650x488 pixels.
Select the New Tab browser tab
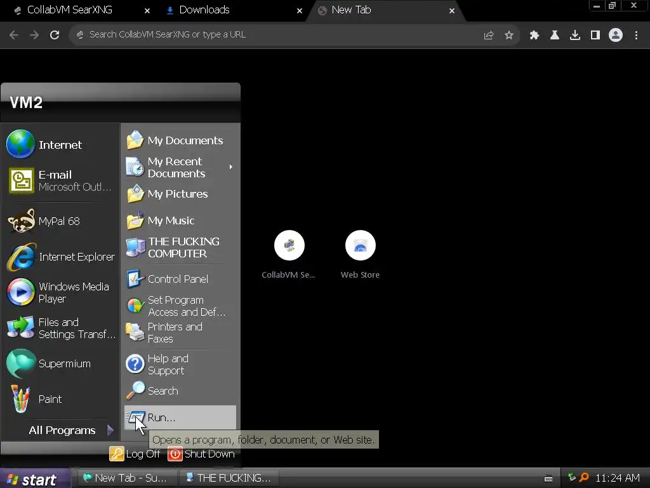(351, 10)
